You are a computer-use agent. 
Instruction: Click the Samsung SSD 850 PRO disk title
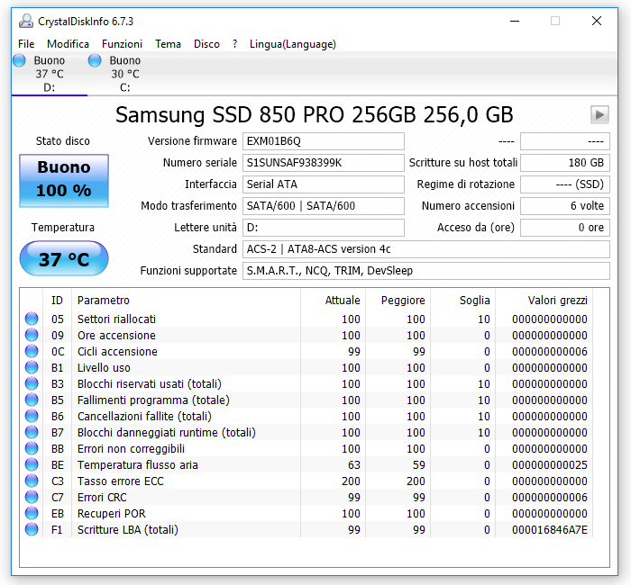(315, 115)
